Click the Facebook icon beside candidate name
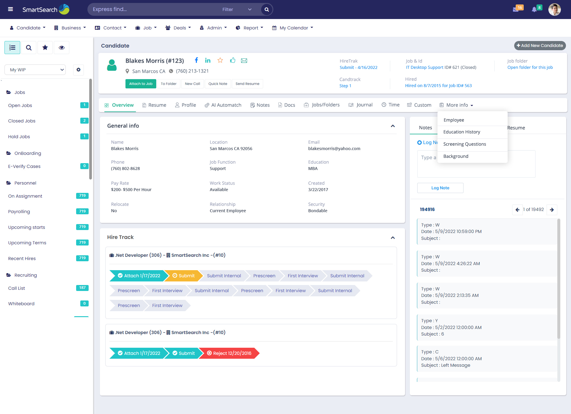The width and height of the screenshot is (571, 414). pos(196,61)
